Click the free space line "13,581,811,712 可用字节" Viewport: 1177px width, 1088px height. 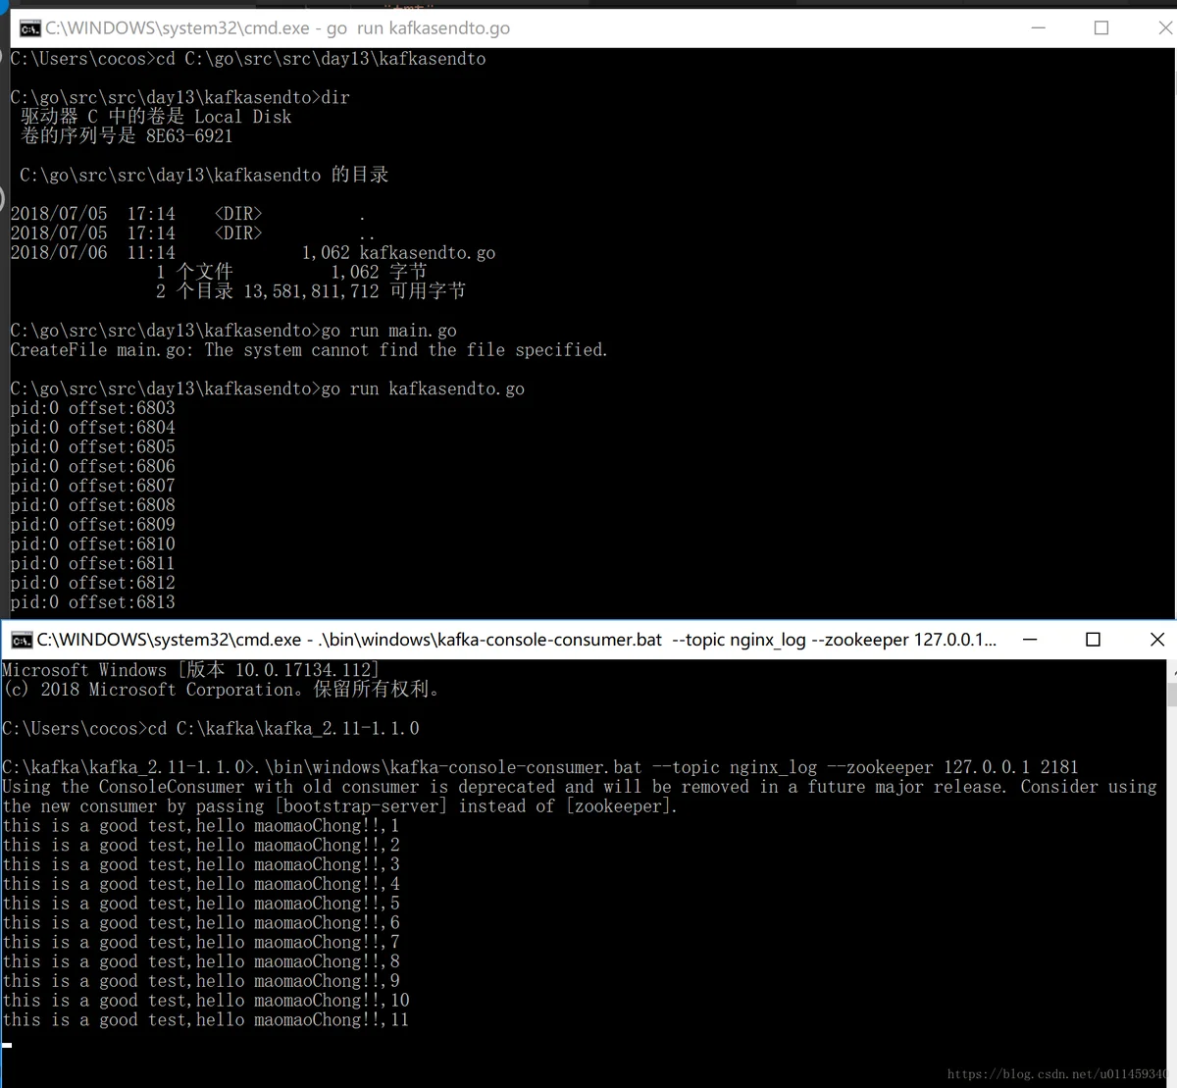tap(311, 291)
